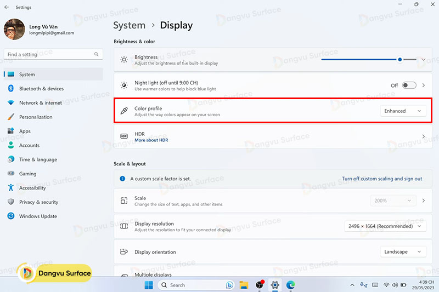Select the Personalization paintbrush icon
Image resolution: width=439 pixels, height=292 pixels.
point(10,117)
